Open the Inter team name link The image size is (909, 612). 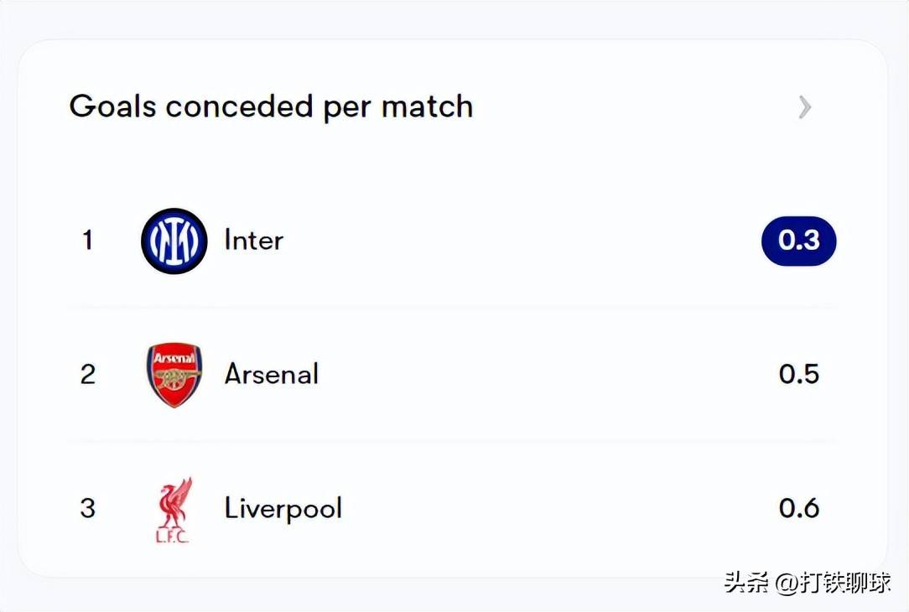(254, 241)
